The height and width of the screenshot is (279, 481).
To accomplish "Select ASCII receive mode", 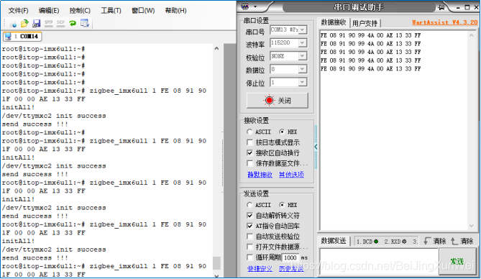I will (x=259, y=132).
